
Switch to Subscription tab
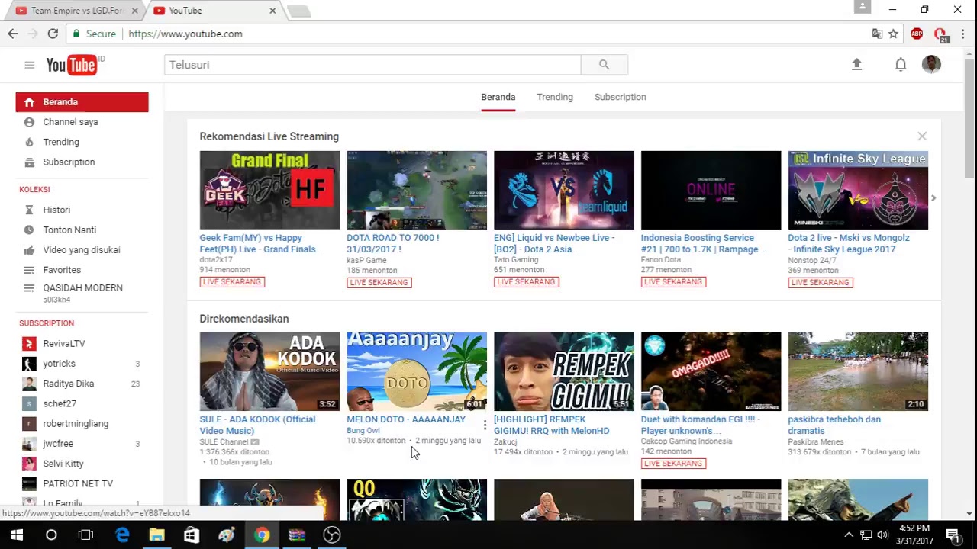coord(621,97)
